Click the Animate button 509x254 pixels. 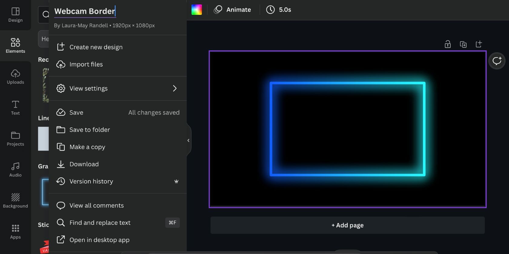(232, 10)
